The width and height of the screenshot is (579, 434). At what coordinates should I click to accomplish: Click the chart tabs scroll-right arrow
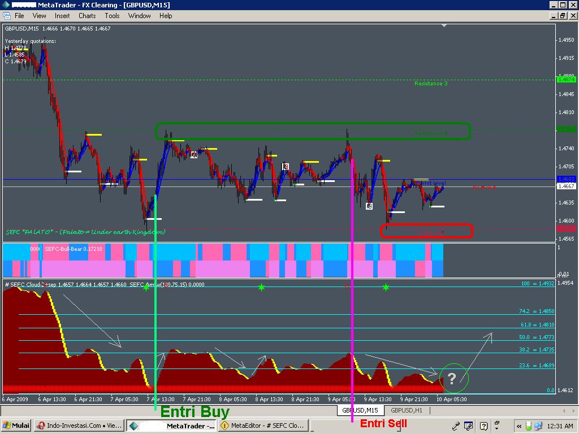click(573, 410)
